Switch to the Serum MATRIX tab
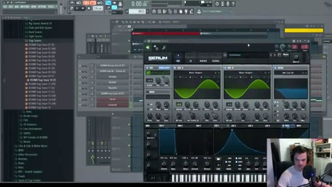 click(x=203, y=61)
